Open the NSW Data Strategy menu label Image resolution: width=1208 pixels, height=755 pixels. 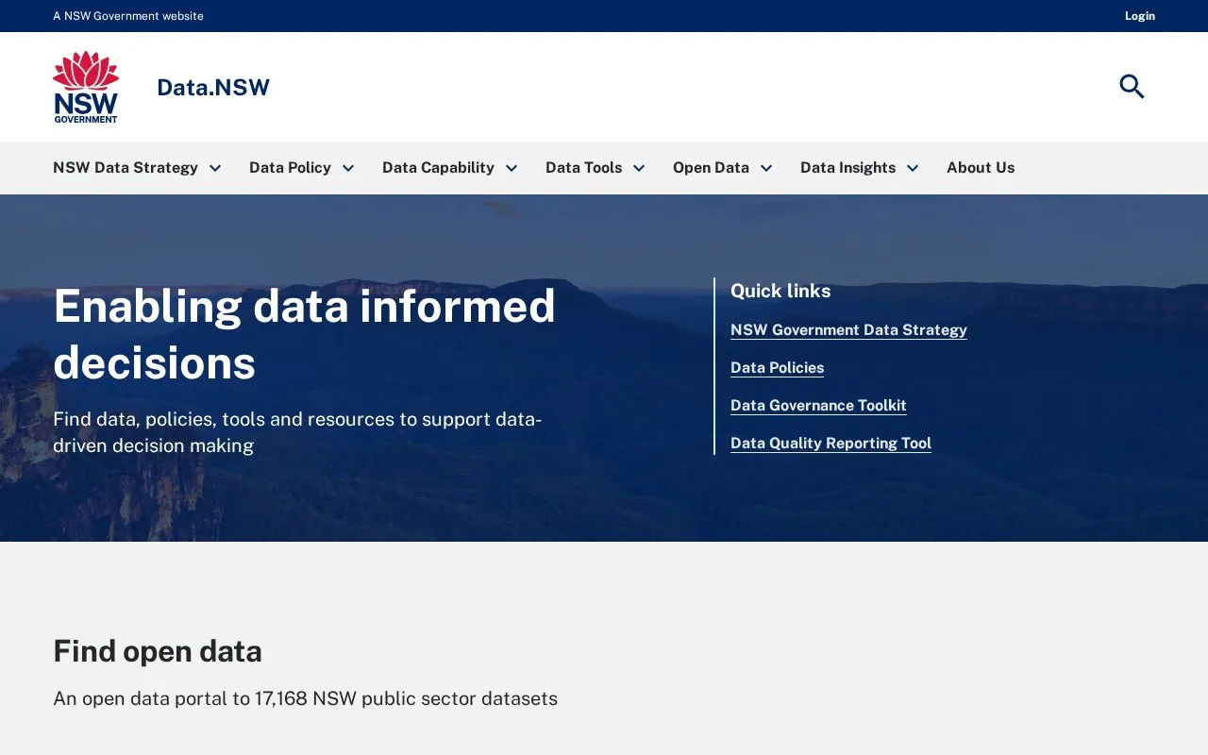pos(126,167)
